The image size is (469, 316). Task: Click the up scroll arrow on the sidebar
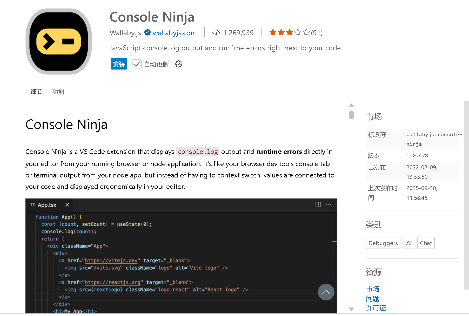click(351, 105)
